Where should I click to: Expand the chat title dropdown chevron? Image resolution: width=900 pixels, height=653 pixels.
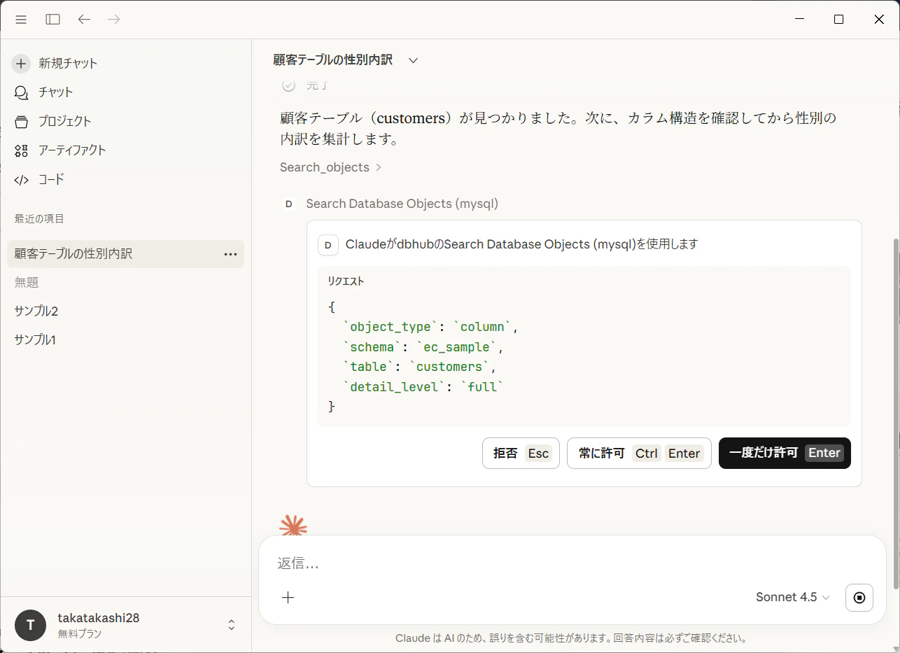tap(413, 60)
